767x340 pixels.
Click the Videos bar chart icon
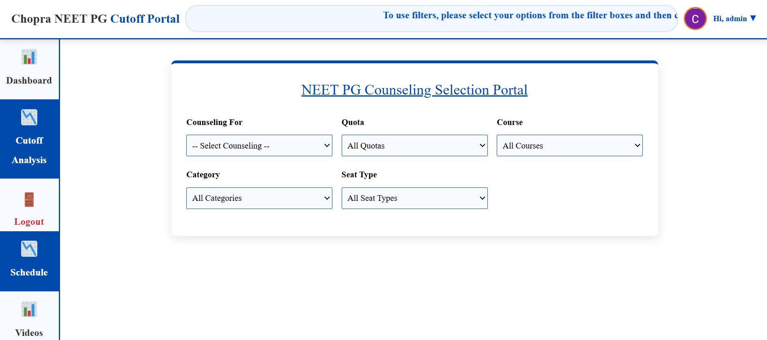tap(29, 310)
